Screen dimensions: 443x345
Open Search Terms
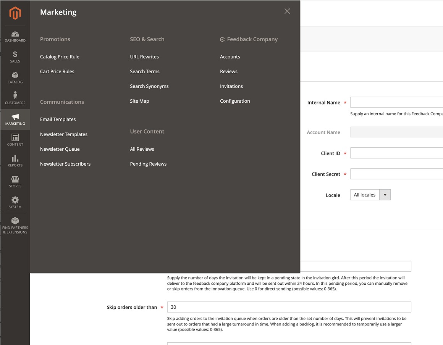pyautogui.click(x=145, y=71)
